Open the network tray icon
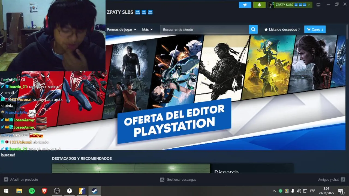Image resolution: width=349 pixels, height=196 pixels. tap(305, 191)
